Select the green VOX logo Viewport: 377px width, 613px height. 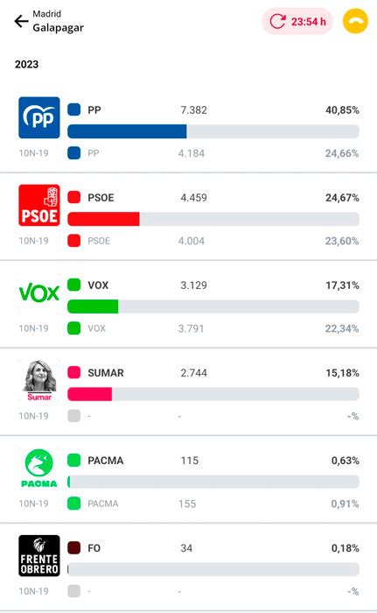point(39,292)
